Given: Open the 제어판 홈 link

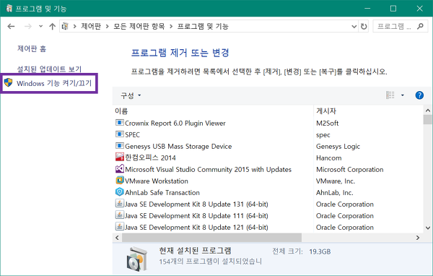Looking at the screenshot, I should pyautogui.click(x=32, y=48).
